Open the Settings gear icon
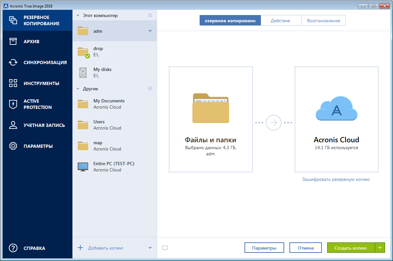The image size is (393, 261). coord(13,146)
